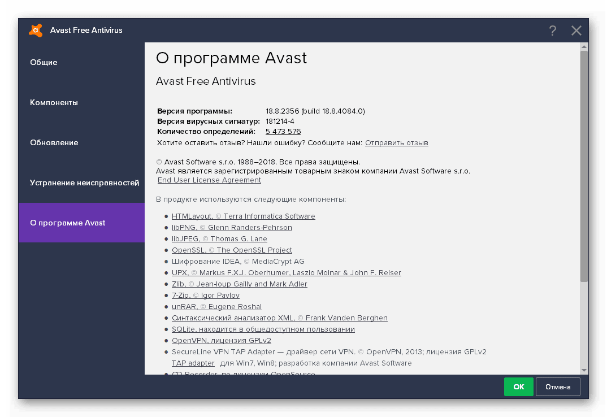607x417 pixels.
Task: Click the scrollbar down arrow
Action: pos(584,370)
